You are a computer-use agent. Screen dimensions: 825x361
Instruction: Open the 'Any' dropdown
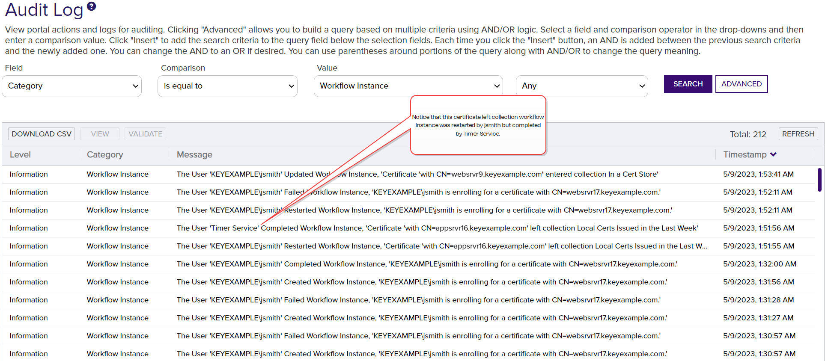[x=581, y=86]
